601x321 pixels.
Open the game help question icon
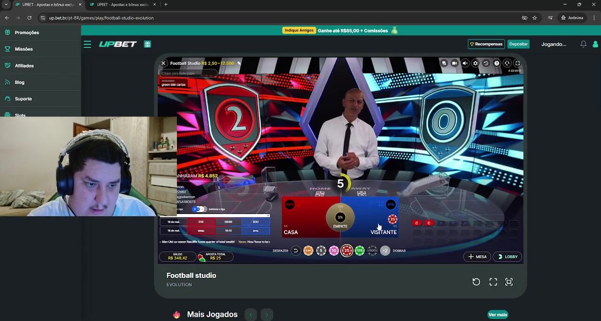point(496,63)
